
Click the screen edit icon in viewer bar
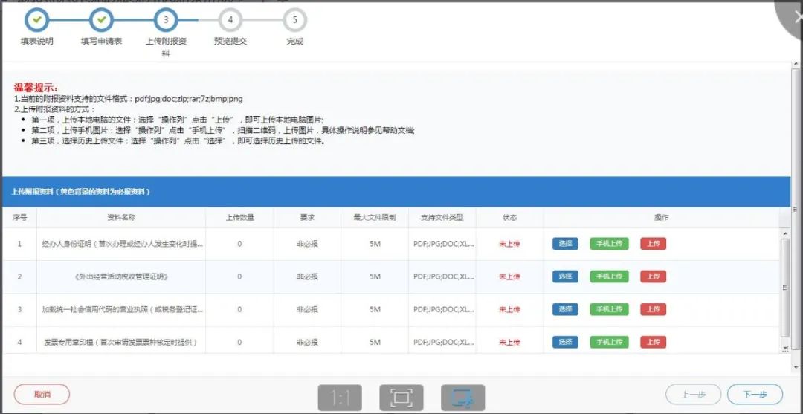click(462, 398)
